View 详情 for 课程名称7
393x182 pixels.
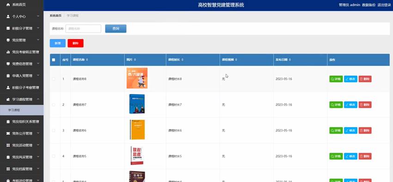pos(336,105)
